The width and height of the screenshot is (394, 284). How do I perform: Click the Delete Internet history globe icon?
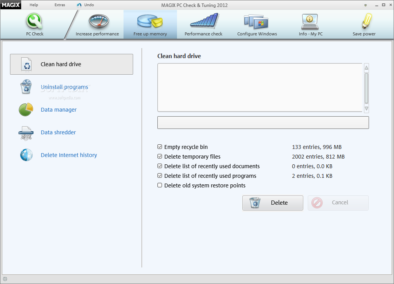coord(27,155)
